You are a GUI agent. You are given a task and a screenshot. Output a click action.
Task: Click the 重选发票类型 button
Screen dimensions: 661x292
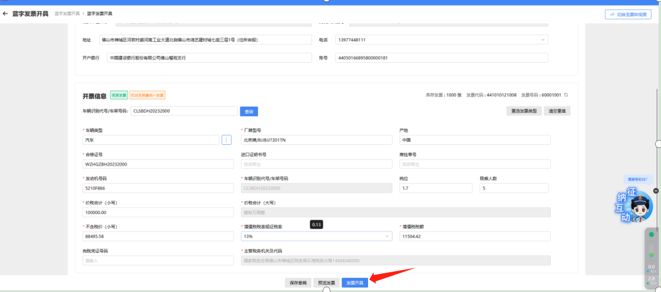(524, 111)
